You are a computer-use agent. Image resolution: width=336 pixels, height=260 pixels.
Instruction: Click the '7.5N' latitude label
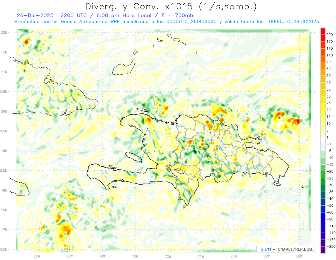point(4,210)
